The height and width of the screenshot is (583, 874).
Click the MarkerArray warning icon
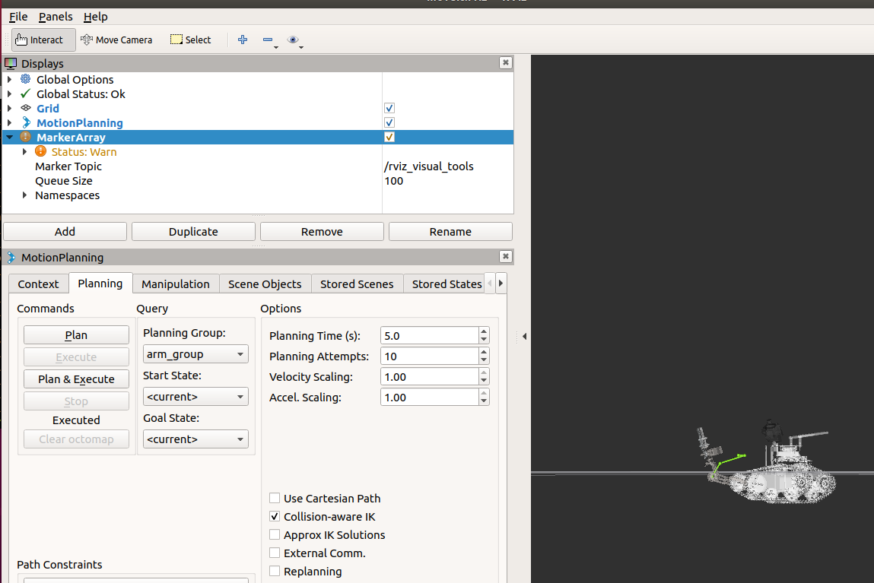tap(26, 137)
